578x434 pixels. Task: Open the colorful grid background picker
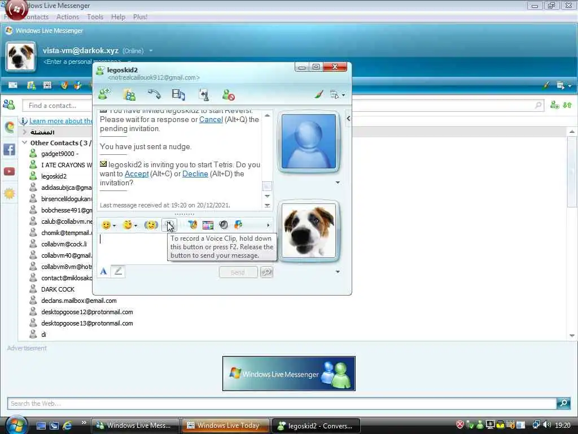(208, 225)
